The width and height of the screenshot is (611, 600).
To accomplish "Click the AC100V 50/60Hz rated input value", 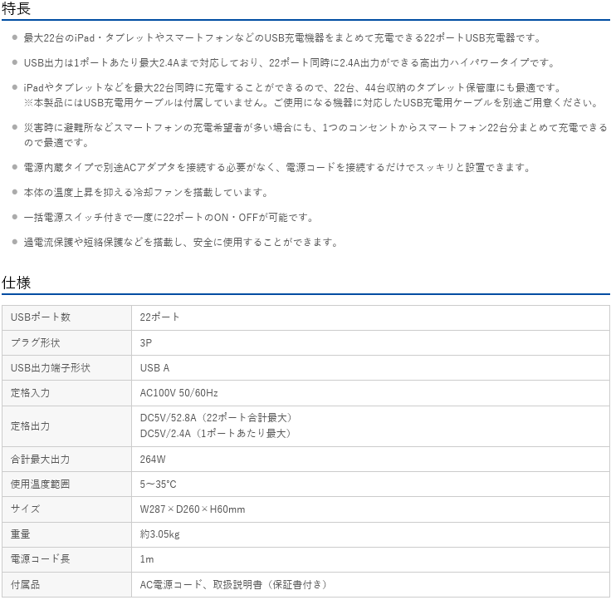I will (178, 392).
